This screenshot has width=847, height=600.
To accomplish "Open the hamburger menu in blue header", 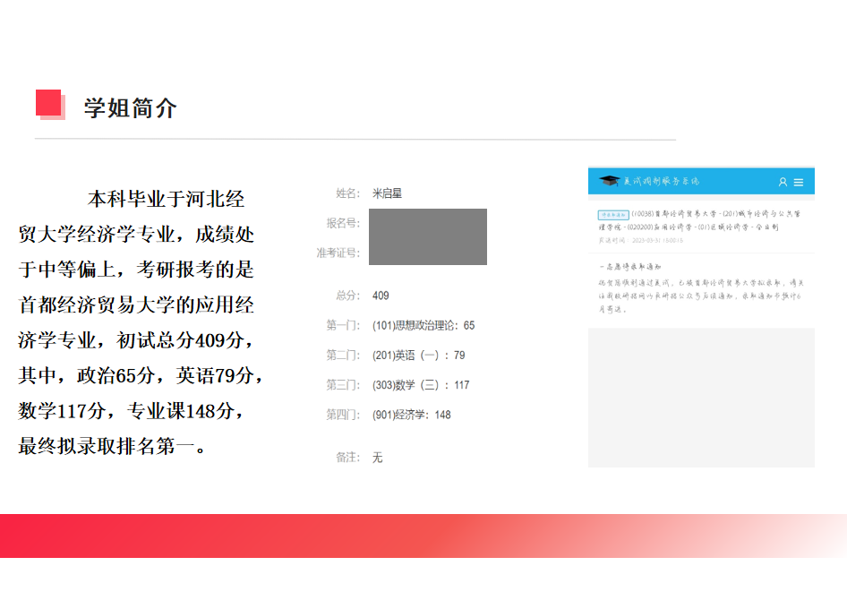I will [799, 182].
